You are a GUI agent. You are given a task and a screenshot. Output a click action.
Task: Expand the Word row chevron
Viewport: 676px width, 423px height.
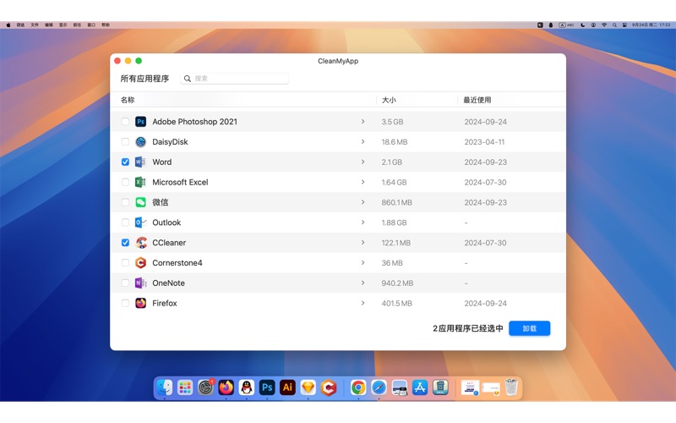[363, 162]
